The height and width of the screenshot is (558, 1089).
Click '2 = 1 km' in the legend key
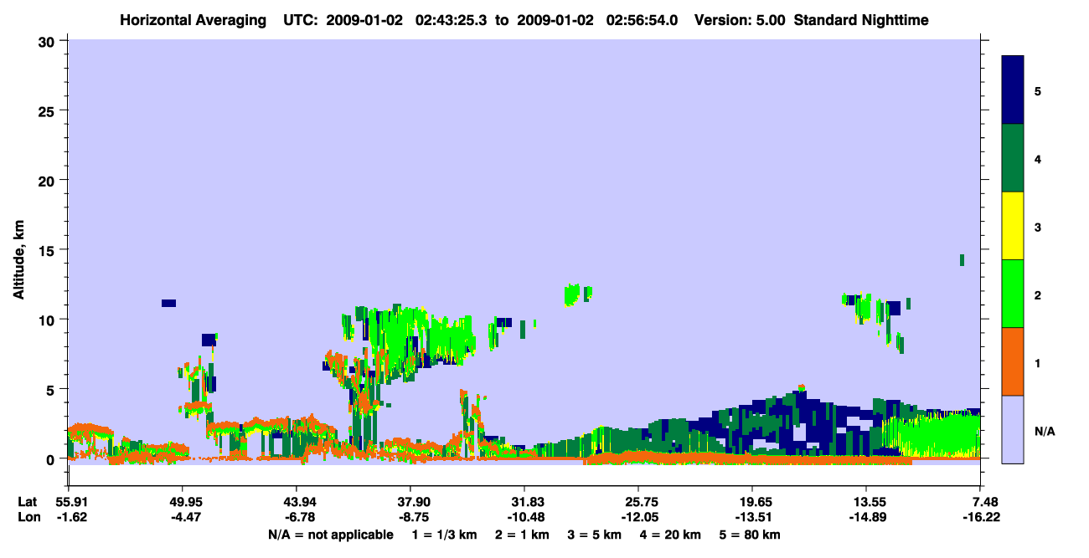(x=522, y=534)
